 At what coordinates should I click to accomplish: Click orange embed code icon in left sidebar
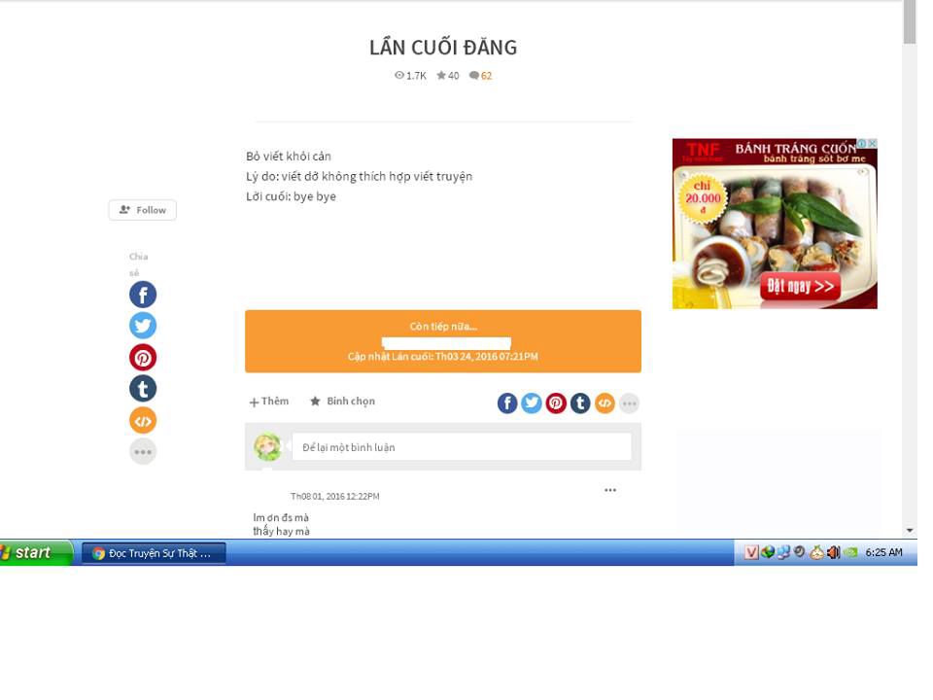[x=143, y=420]
